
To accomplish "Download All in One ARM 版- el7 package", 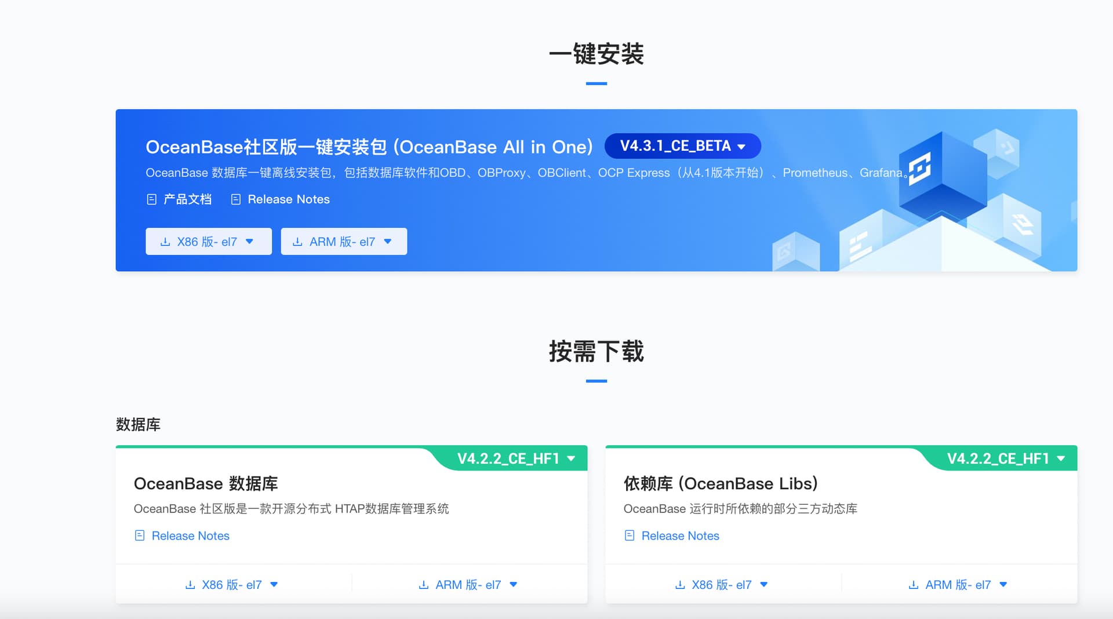I will pos(344,241).
